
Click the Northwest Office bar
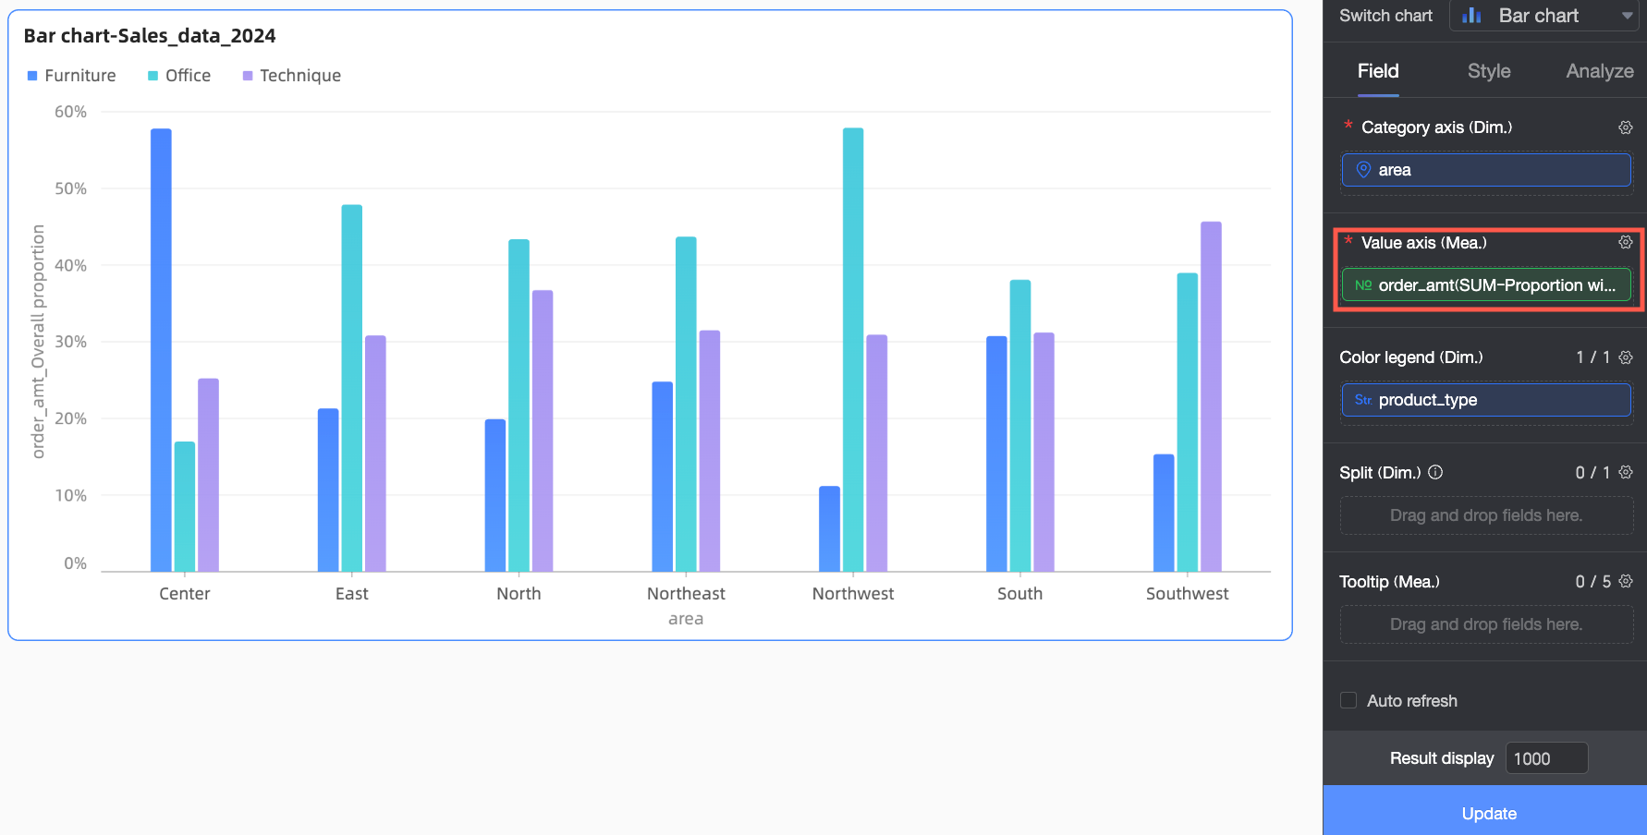[x=853, y=350]
